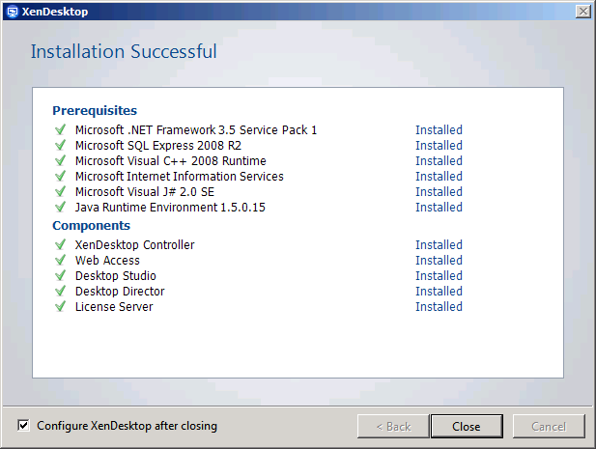
Task: Select 'Microsoft Visual J# 2.0 SE' text
Action: point(145,192)
